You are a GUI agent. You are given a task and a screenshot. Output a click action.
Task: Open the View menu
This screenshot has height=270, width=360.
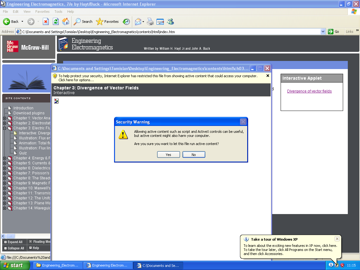click(27, 12)
